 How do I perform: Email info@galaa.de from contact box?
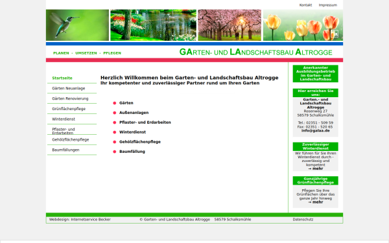315,130
